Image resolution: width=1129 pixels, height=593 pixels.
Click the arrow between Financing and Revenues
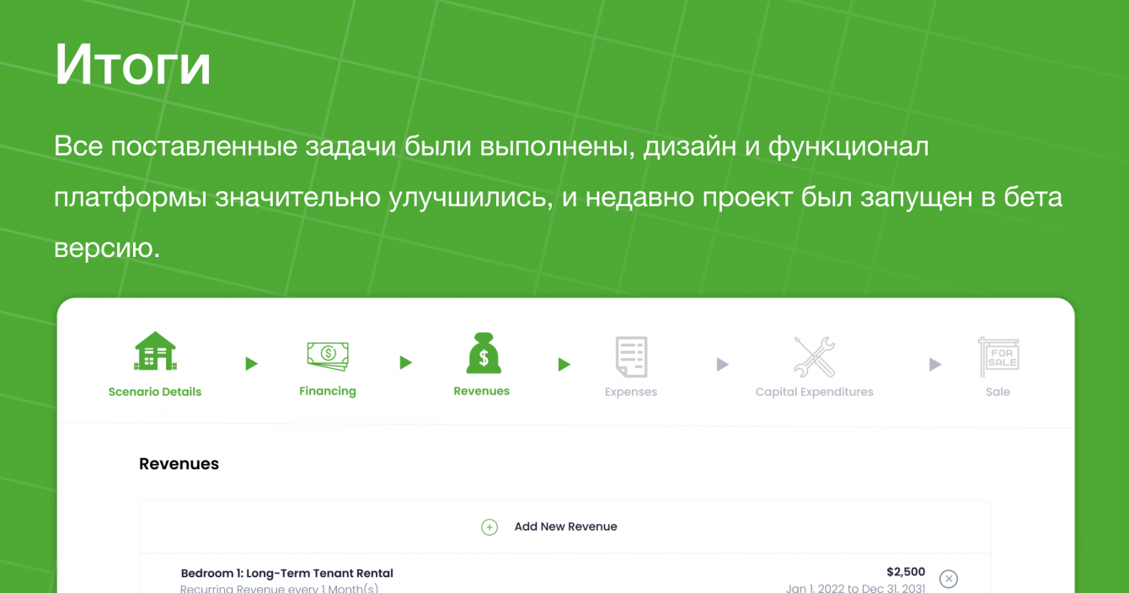click(x=406, y=363)
